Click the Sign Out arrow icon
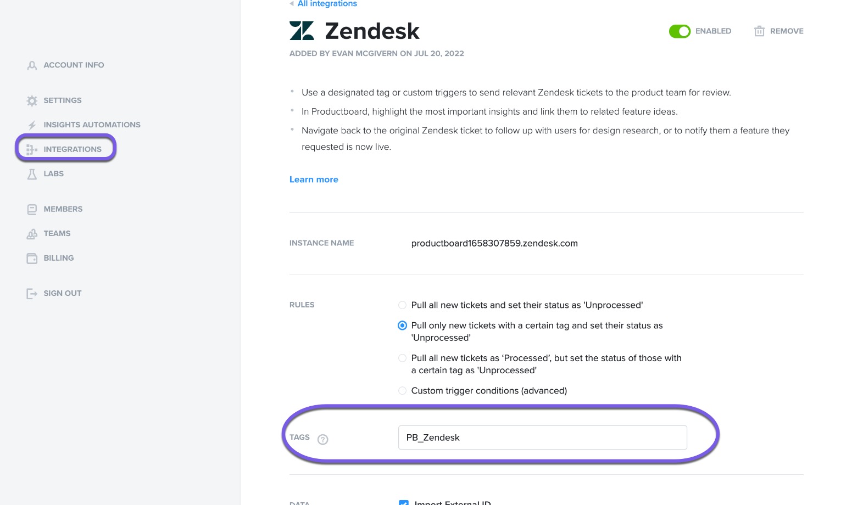 tap(32, 294)
